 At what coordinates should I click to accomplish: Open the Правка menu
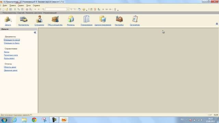point(12,5)
